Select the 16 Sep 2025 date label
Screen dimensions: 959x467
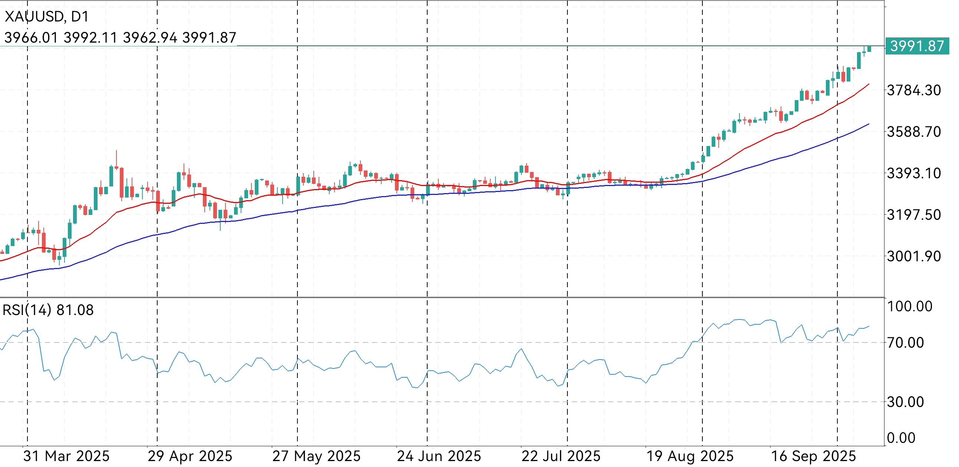(x=813, y=456)
